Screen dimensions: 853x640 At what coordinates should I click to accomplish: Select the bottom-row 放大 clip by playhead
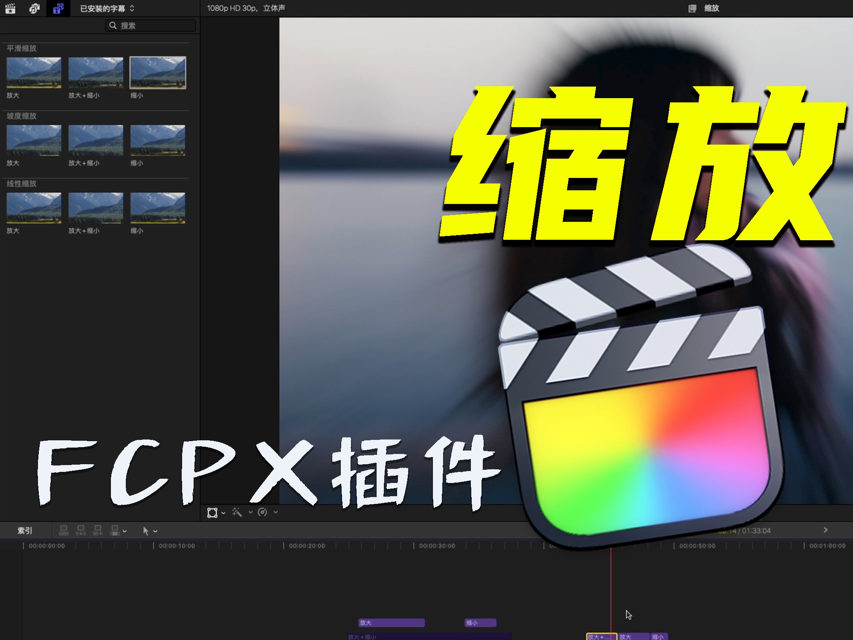634,637
